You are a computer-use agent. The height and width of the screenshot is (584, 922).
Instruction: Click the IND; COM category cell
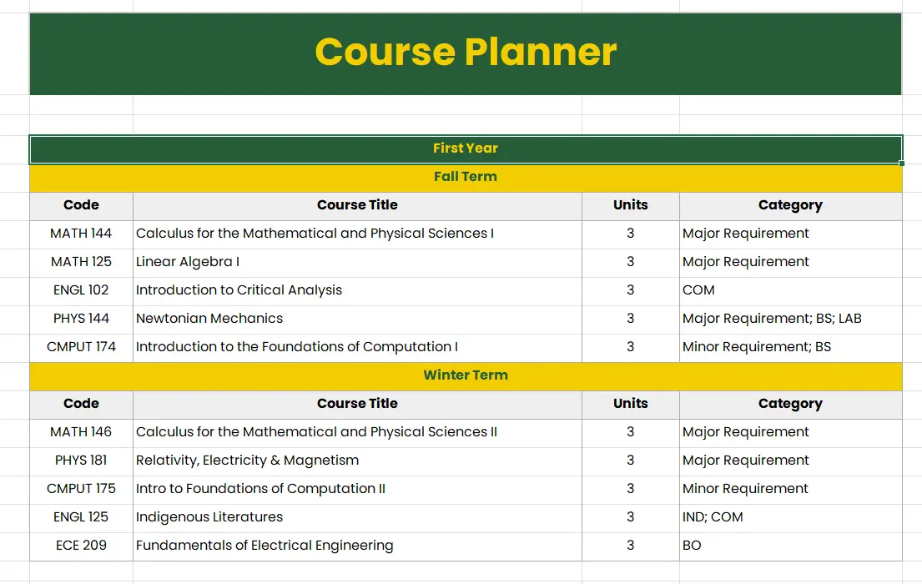pyautogui.click(x=789, y=517)
